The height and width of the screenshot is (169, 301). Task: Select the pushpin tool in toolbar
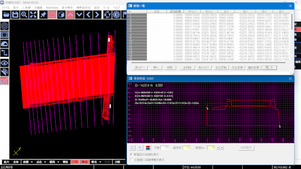point(43,15)
